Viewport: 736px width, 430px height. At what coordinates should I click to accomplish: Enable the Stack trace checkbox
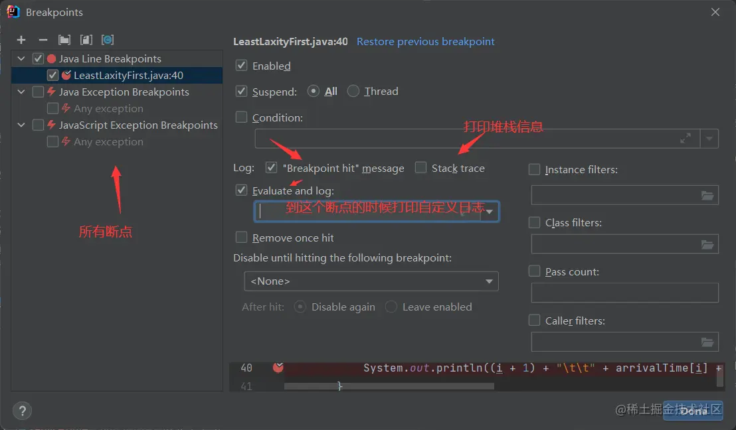pyautogui.click(x=420, y=167)
